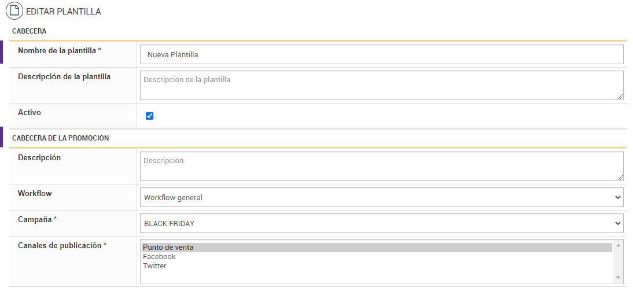Viewport: 633px width, 288px height.
Task: Click the Nombre de la plantilla text field
Action: click(x=381, y=55)
